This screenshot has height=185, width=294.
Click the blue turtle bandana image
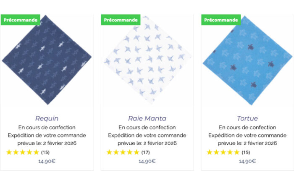[x=247, y=61]
